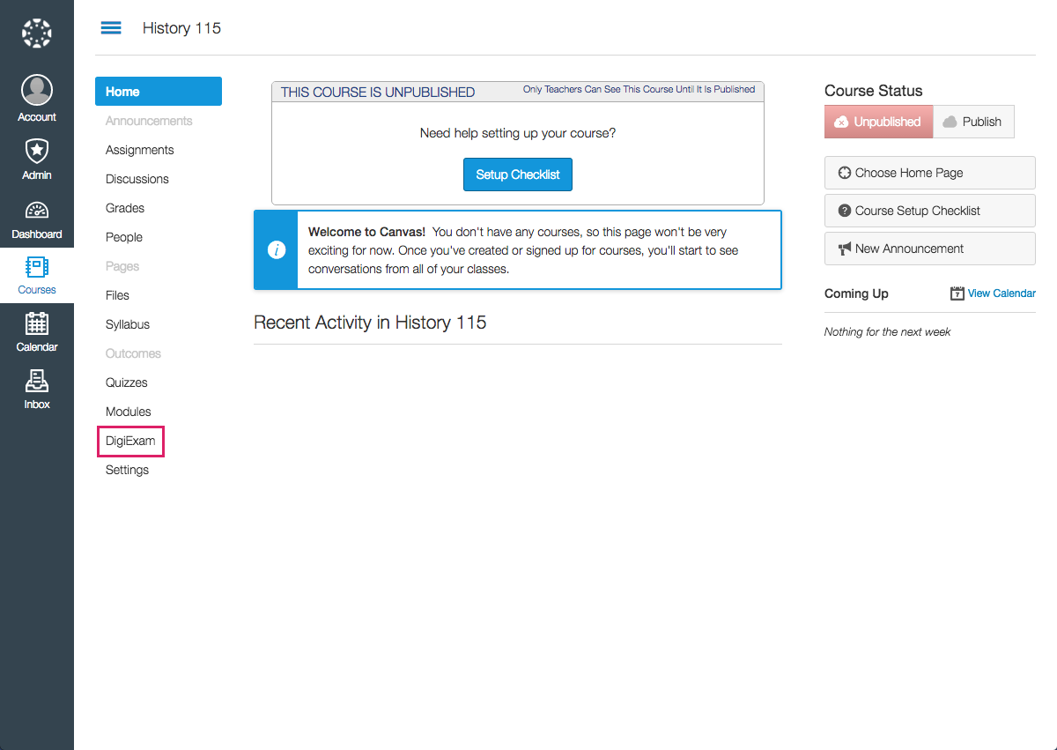The width and height of the screenshot is (1057, 750).
Task: Open the Course Setup Checklist button
Action: [930, 211]
